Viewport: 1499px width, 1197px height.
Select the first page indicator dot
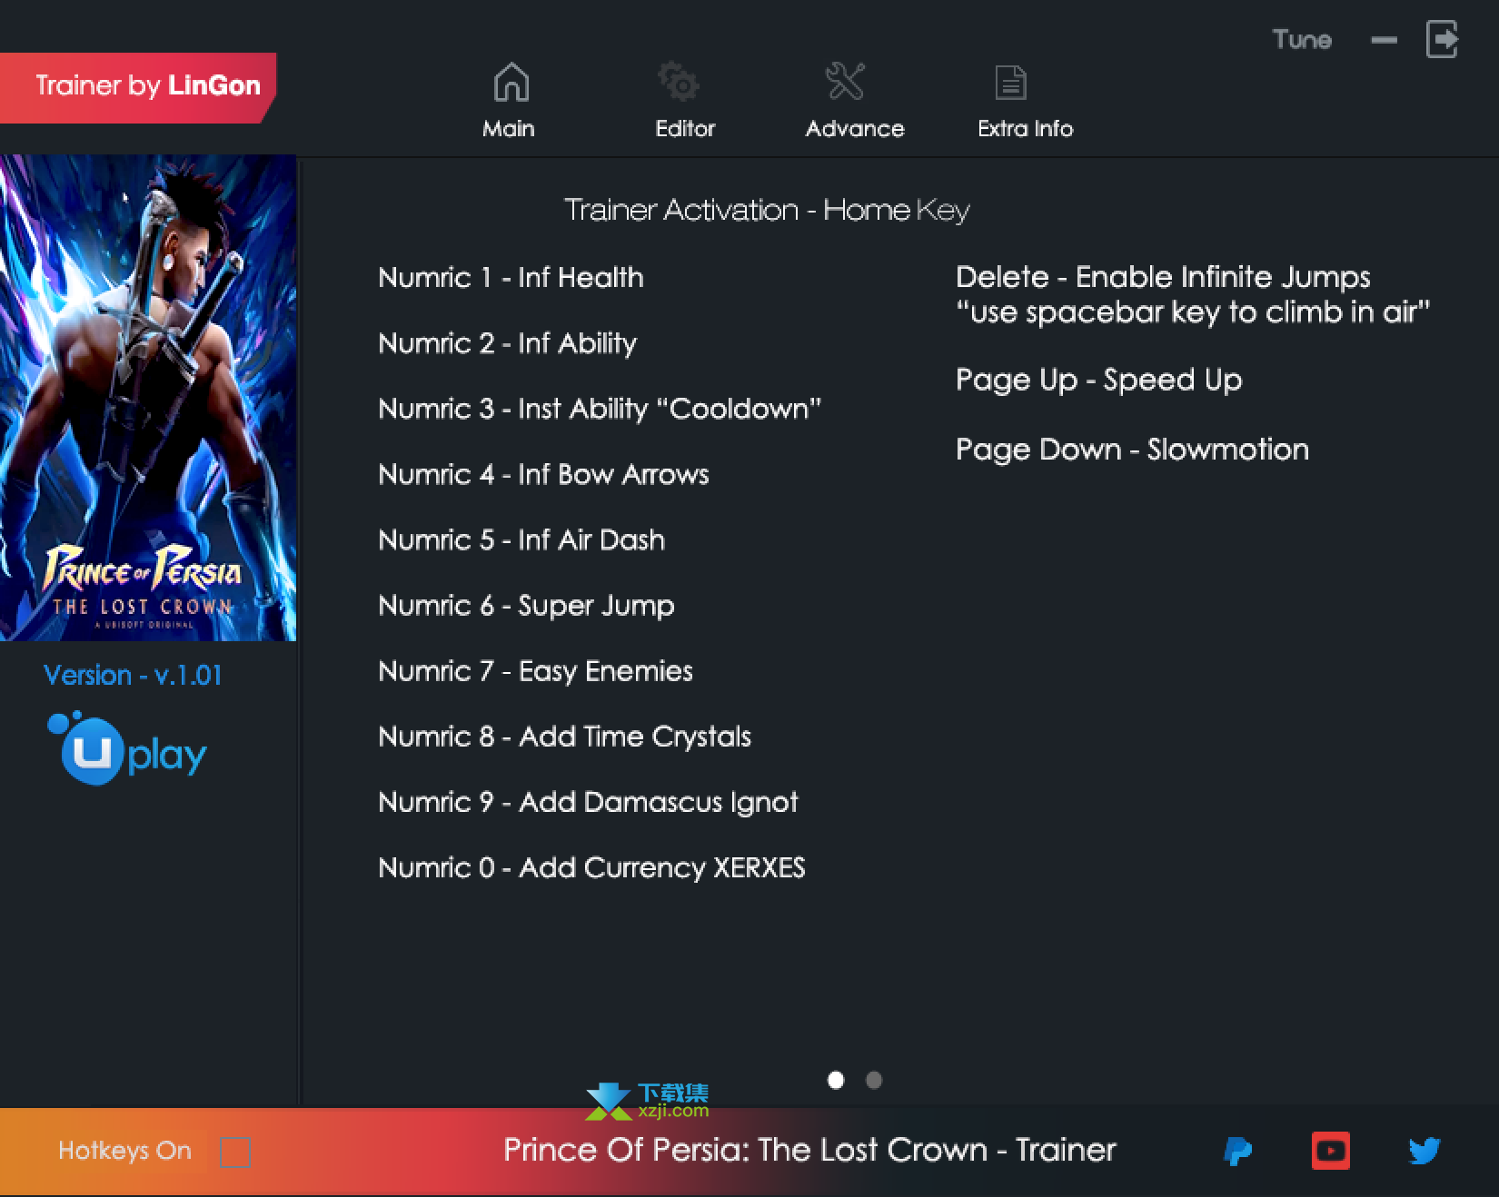click(x=836, y=1080)
